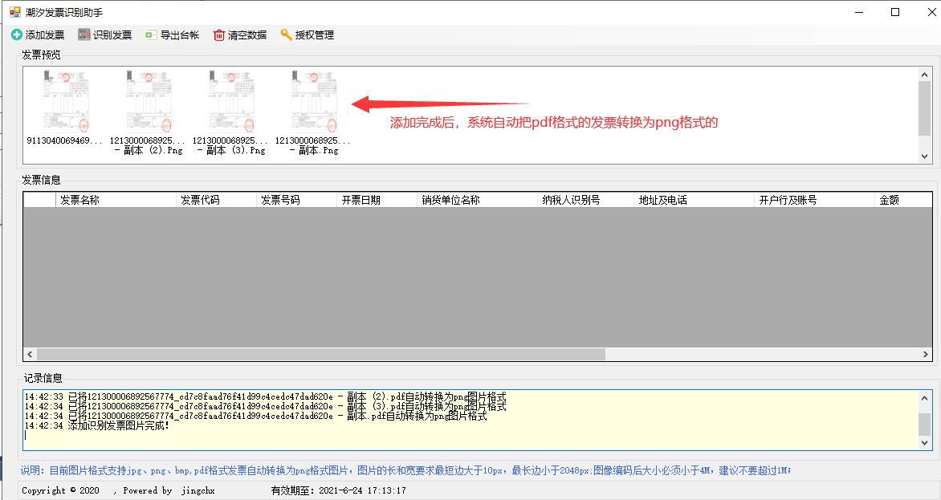Click the 纳税人识别号 column header
The width and height of the screenshot is (941, 500).
pyautogui.click(x=585, y=200)
